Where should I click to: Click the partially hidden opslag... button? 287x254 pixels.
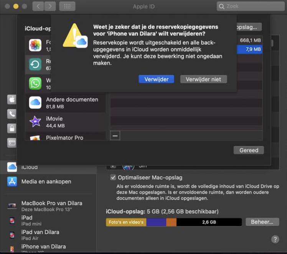pyautogui.click(x=249, y=27)
